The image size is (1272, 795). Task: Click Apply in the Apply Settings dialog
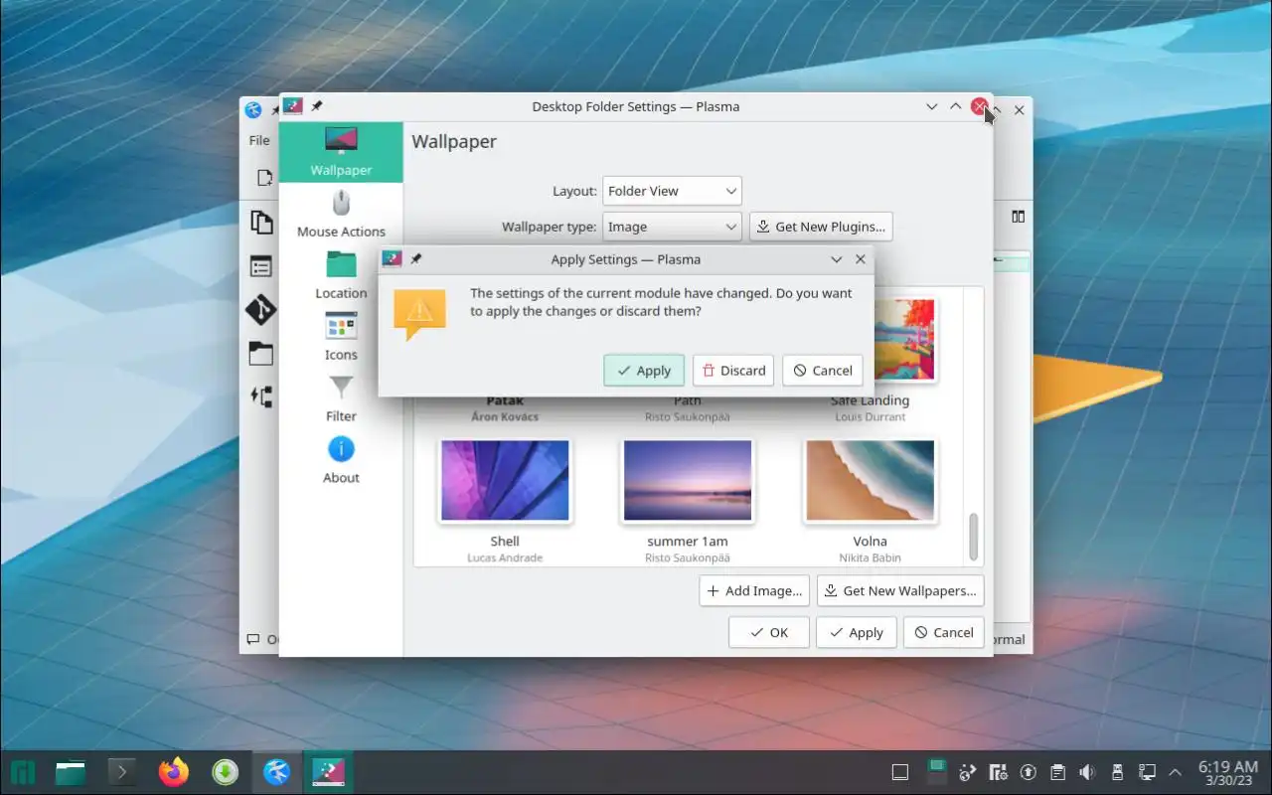[644, 371]
